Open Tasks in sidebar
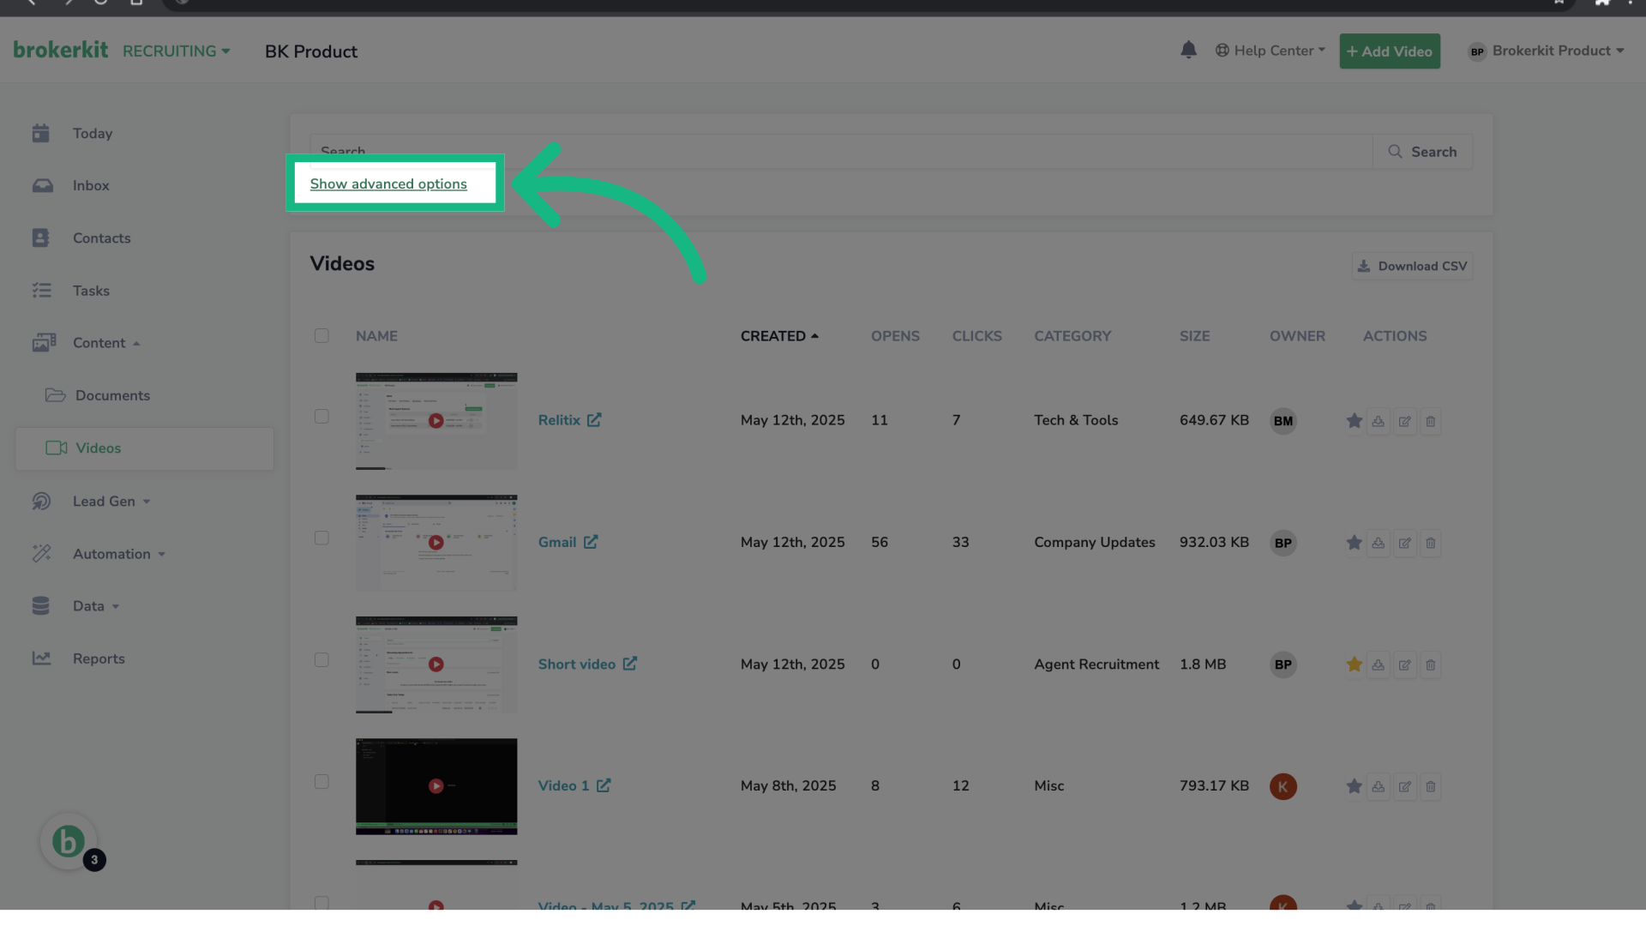This screenshot has height=926, width=1646. tap(91, 291)
